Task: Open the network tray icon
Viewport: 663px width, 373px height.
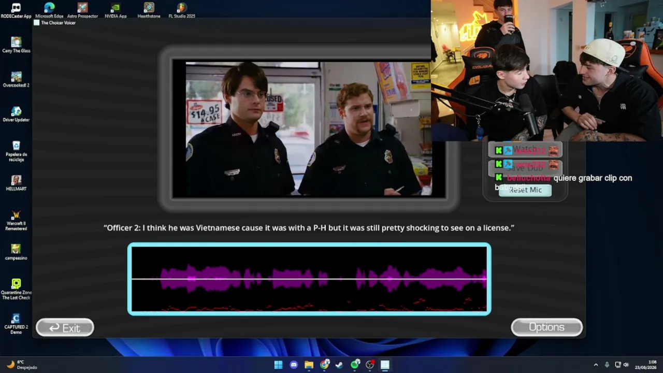Action: tap(617, 365)
